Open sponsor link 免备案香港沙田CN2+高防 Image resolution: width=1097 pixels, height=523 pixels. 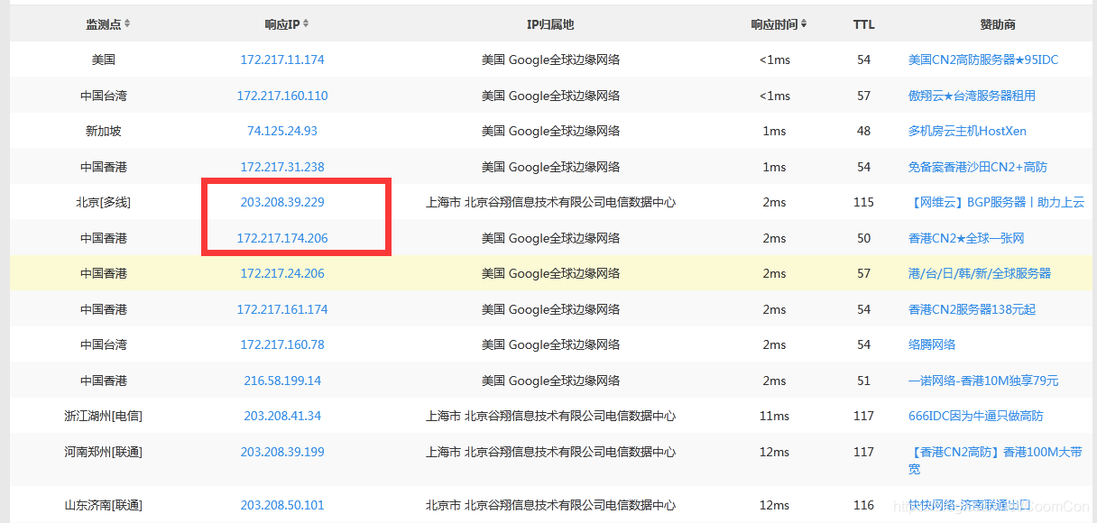pyautogui.click(x=978, y=167)
